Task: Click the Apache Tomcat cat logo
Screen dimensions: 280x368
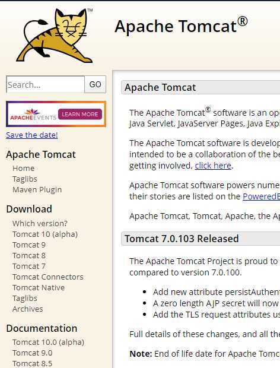Action: click(55, 36)
